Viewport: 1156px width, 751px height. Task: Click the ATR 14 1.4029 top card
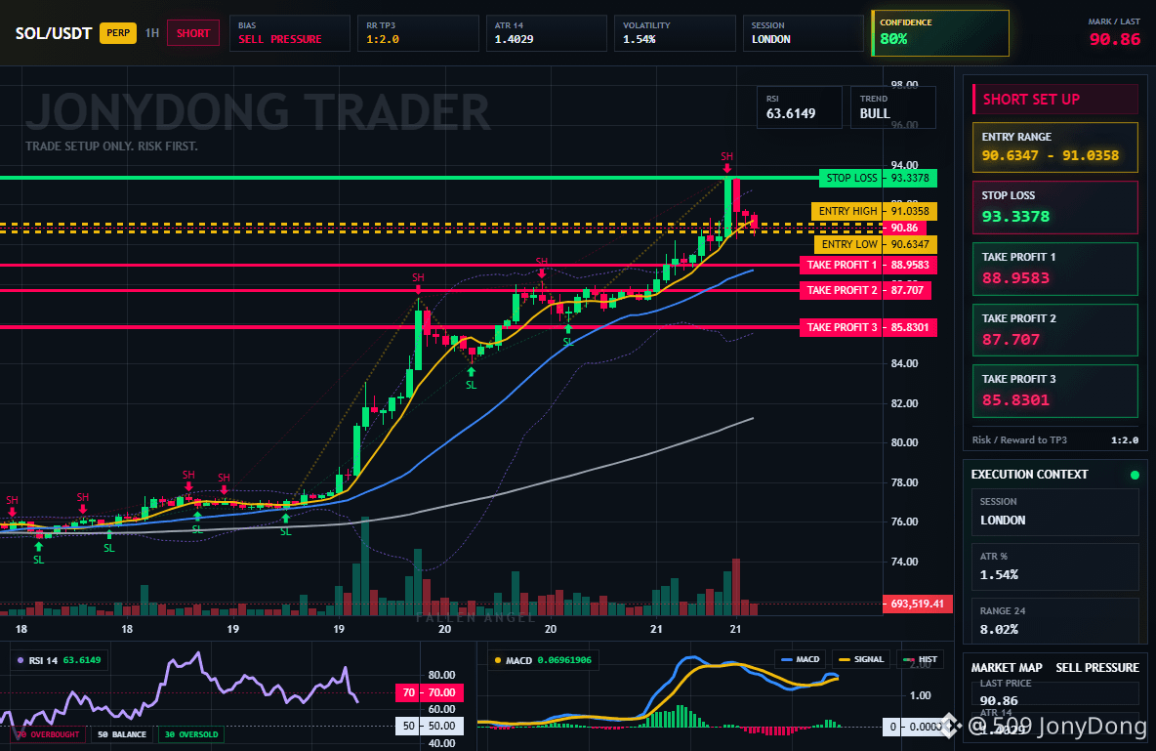pos(547,33)
